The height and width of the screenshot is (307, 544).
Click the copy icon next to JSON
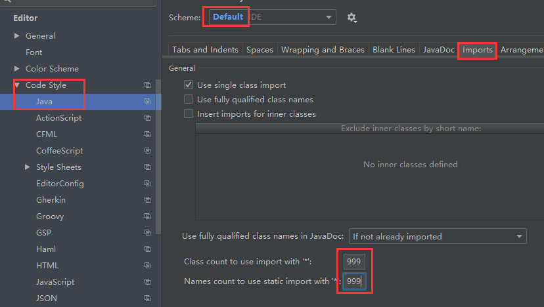pos(148,298)
